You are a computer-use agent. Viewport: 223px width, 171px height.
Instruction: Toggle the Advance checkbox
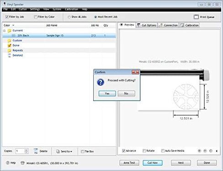tap(124, 151)
